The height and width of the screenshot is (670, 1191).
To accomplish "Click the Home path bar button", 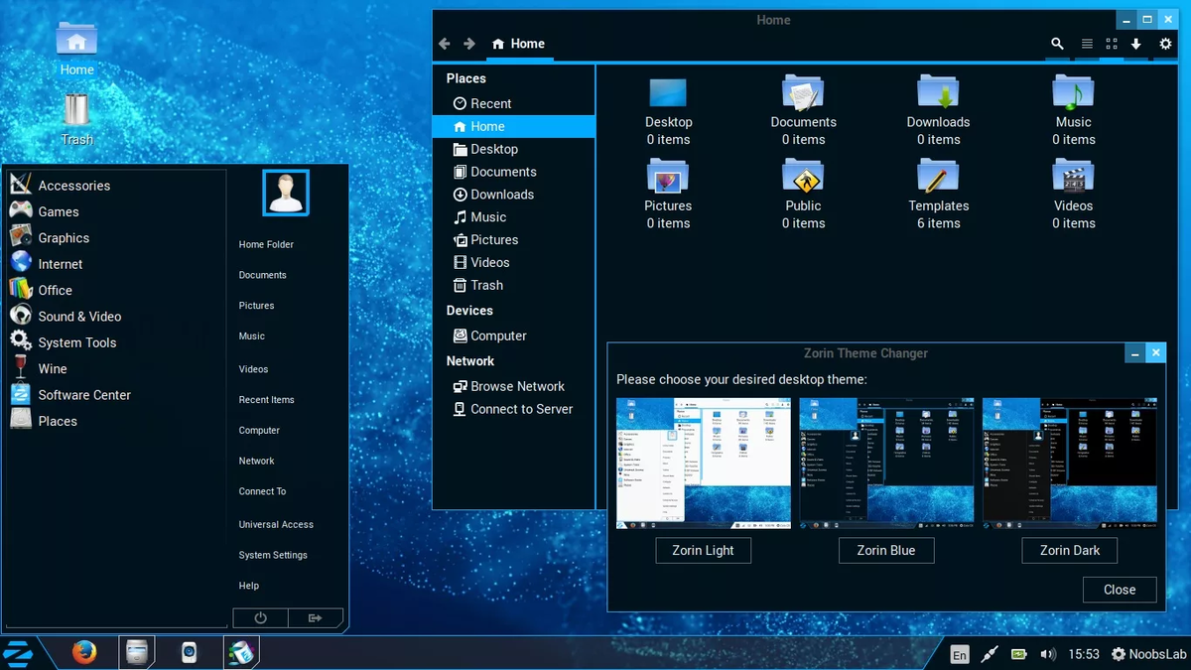I will pyautogui.click(x=518, y=44).
